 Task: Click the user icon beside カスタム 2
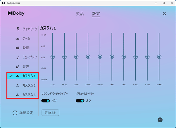[x=17, y=85]
